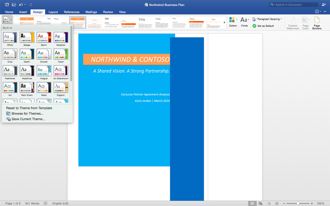Screen dimensions: 330x206
Task: Save the document using the titlebar icon
Action: click(13, 4)
